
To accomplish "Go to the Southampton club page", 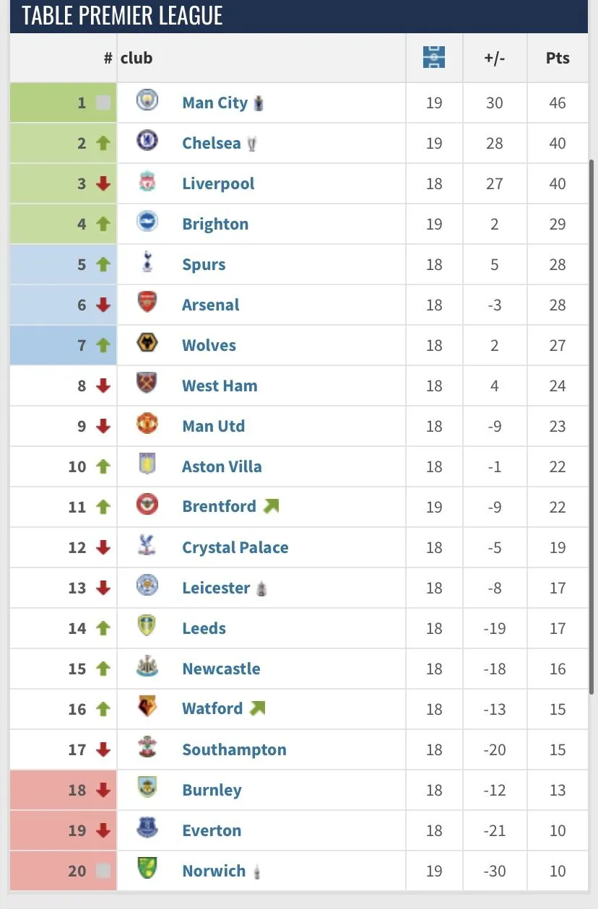I will (234, 749).
